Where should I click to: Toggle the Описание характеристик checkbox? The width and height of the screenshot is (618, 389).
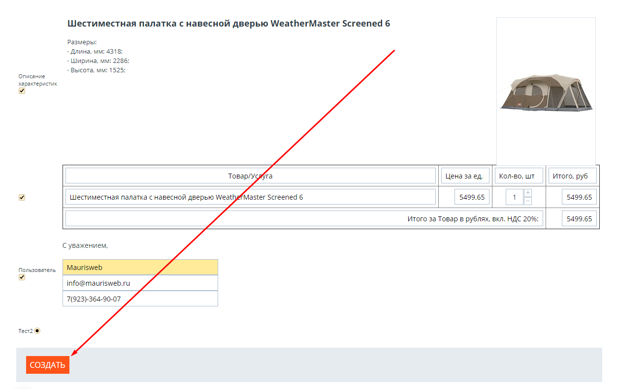tap(22, 90)
